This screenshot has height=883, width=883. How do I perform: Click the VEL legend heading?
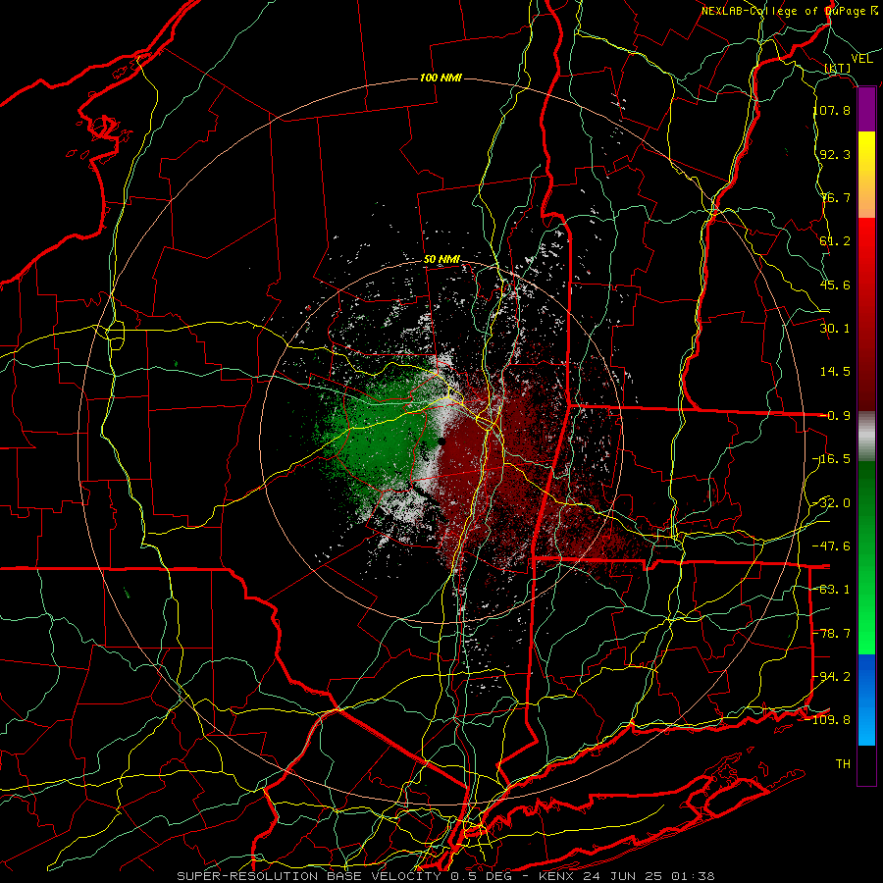click(861, 59)
